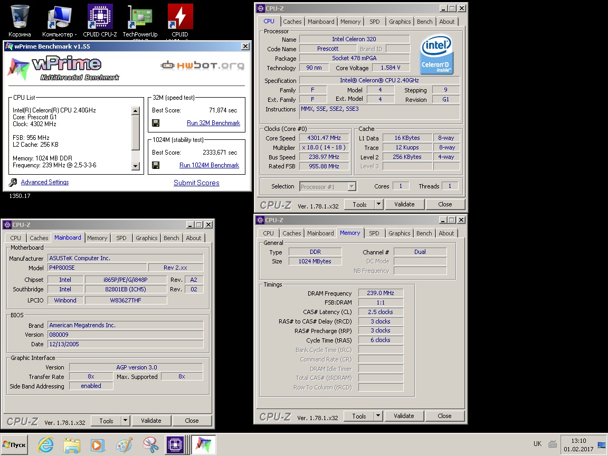Click the CPU List scrollbar thumb

(x=135, y=132)
